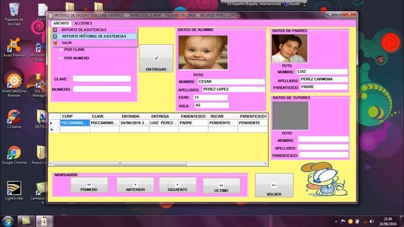Viewport: 404px width, 227px height.
Task: Click the ENTRADA column header
Action: tap(134, 116)
